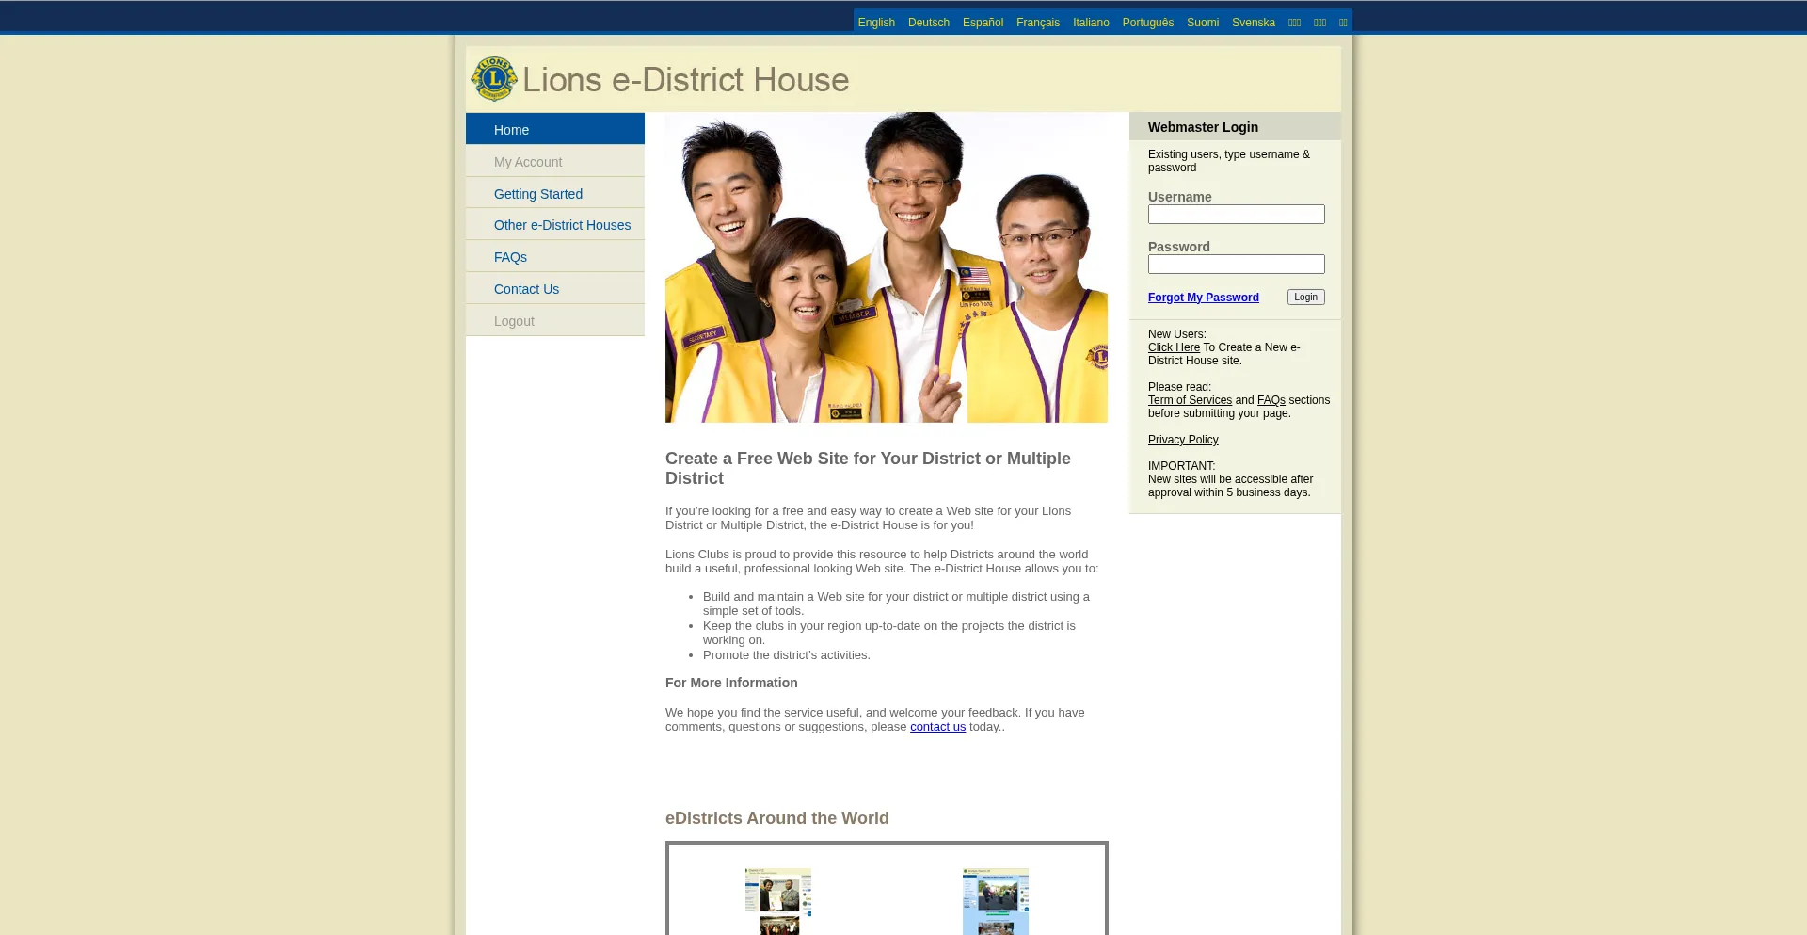Focus the Password input box
Screen dimensions: 1807x935
[1236, 265]
